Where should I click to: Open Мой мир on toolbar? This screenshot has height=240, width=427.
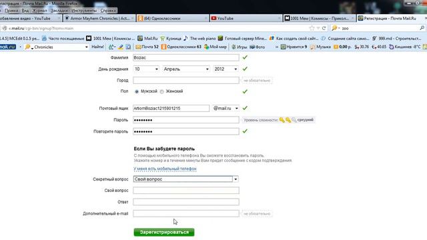pos(216,47)
